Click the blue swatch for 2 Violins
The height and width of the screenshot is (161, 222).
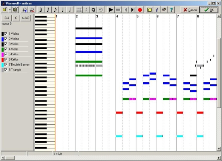2,39
